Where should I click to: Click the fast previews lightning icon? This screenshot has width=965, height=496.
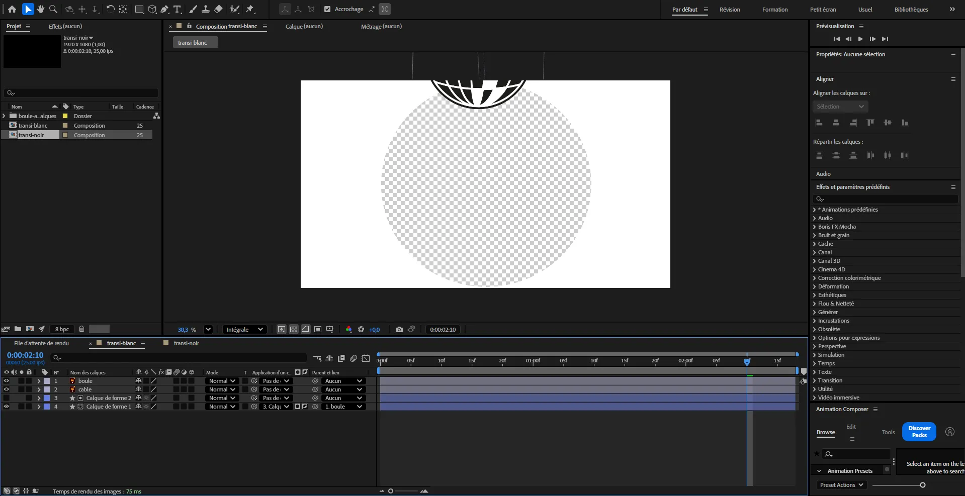tap(282, 330)
